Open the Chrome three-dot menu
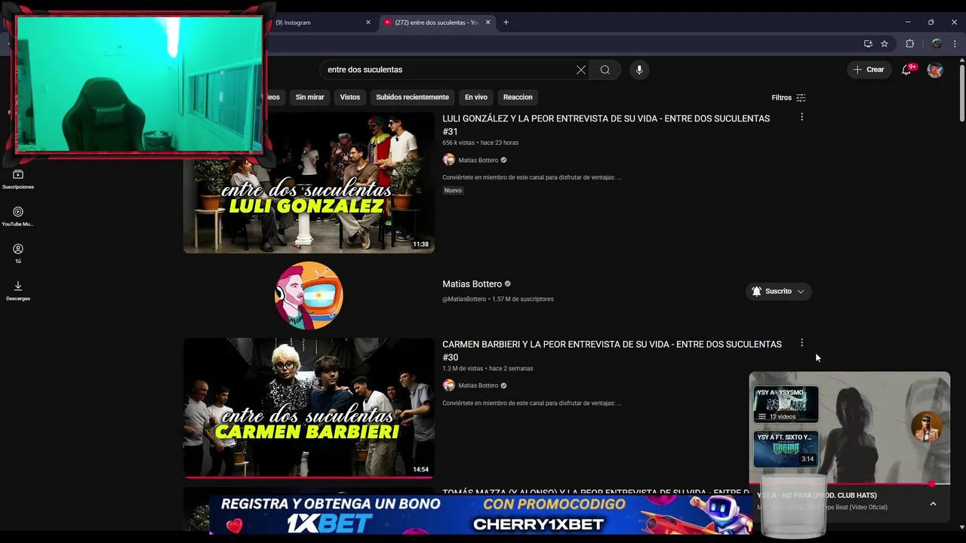 [x=955, y=44]
